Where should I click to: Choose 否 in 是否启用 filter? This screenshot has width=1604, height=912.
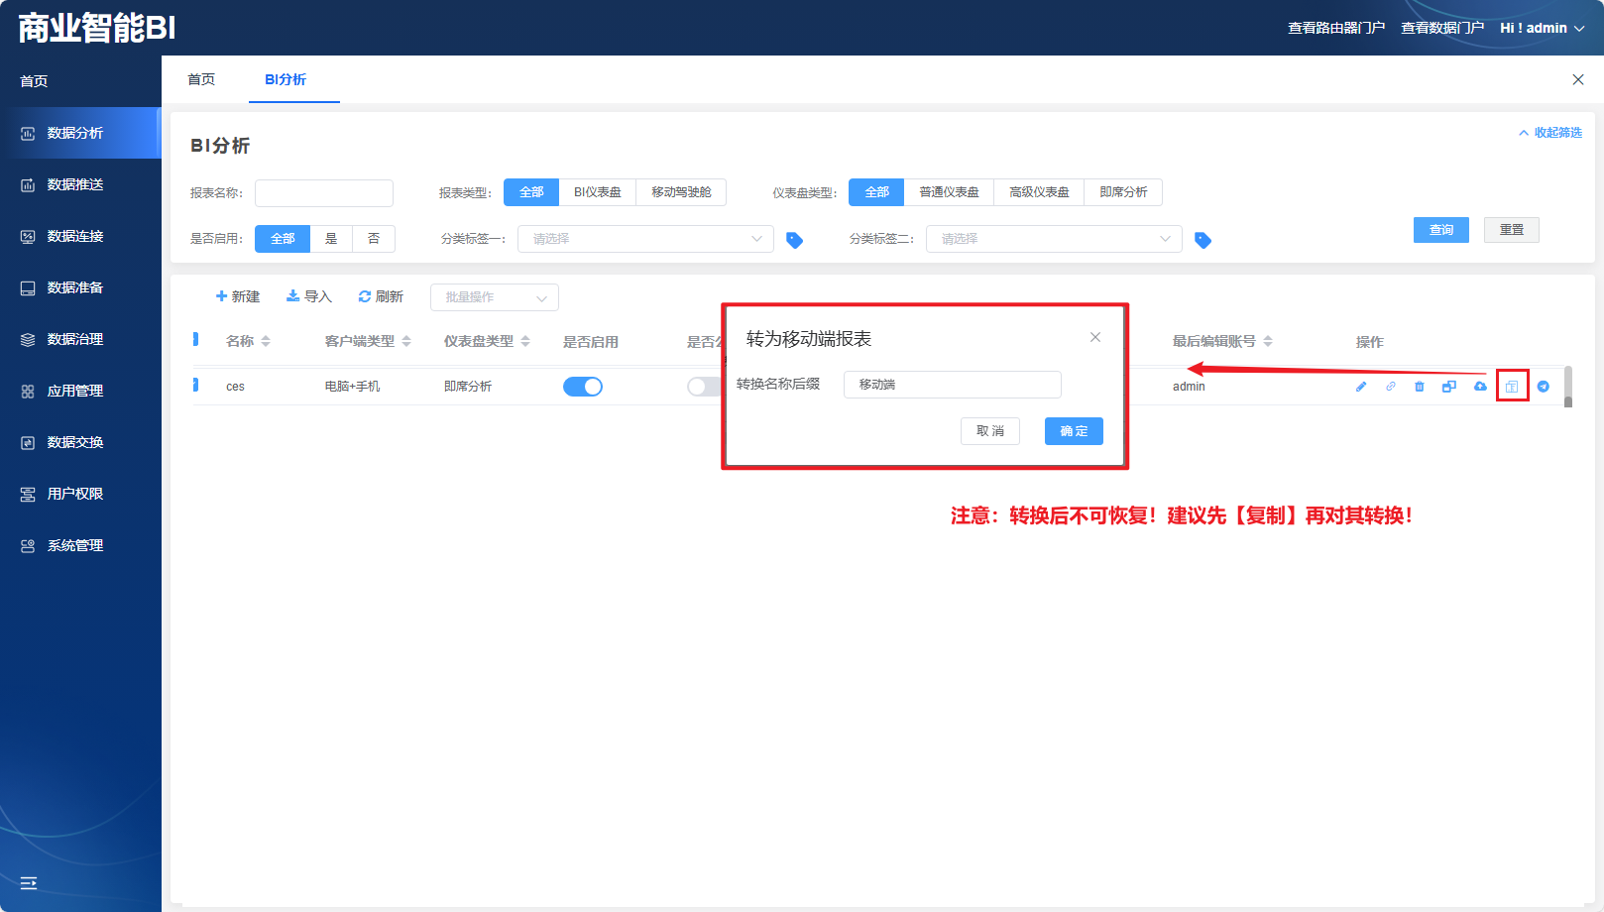click(374, 239)
